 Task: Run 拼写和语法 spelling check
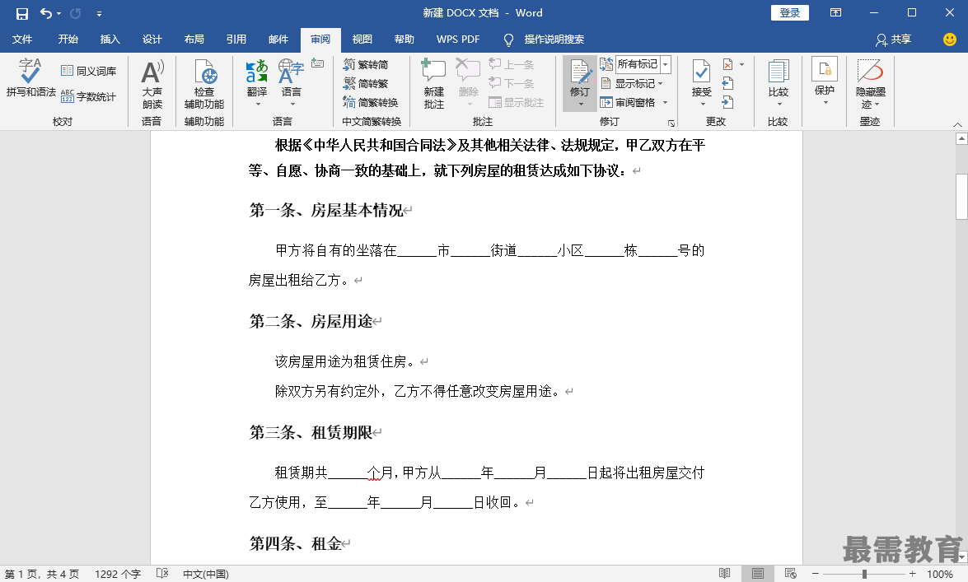click(x=30, y=78)
